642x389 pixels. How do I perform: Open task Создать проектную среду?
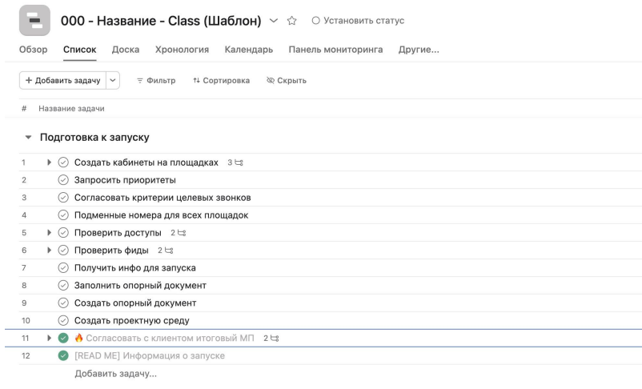(x=131, y=321)
